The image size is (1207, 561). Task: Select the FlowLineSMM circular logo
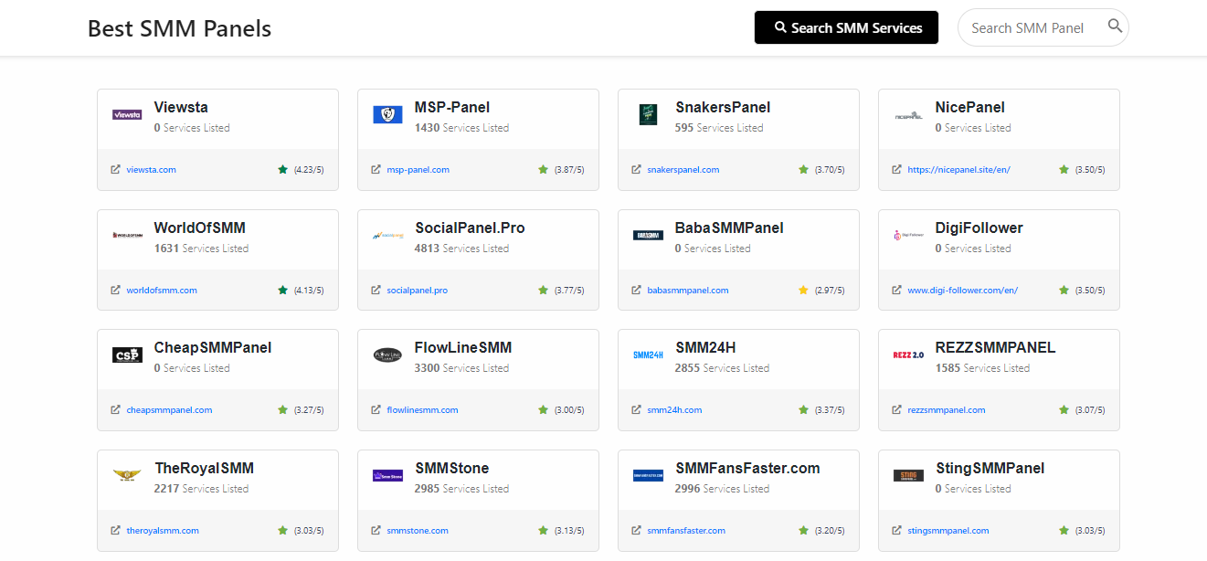pos(386,355)
